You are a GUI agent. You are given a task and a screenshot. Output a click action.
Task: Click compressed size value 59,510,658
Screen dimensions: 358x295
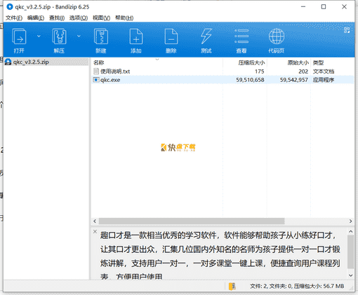click(250, 80)
